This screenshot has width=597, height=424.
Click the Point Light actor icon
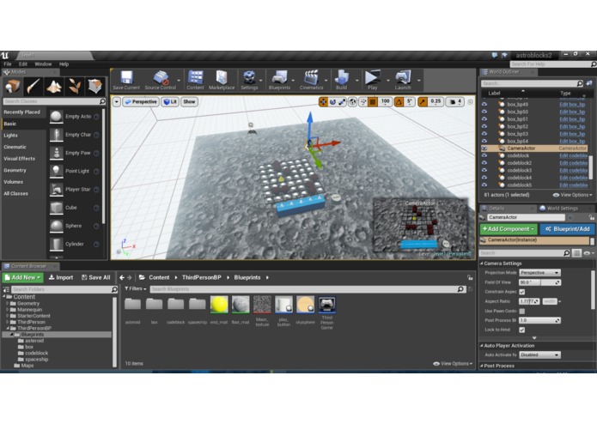(57, 171)
